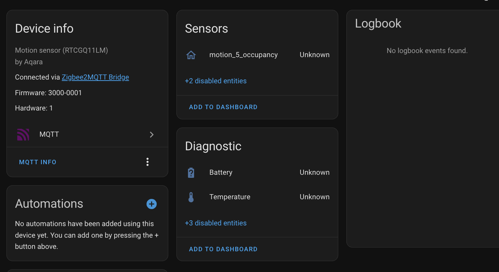Click the Logbook panel heading
This screenshot has height=272, width=499.
tap(378, 23)
